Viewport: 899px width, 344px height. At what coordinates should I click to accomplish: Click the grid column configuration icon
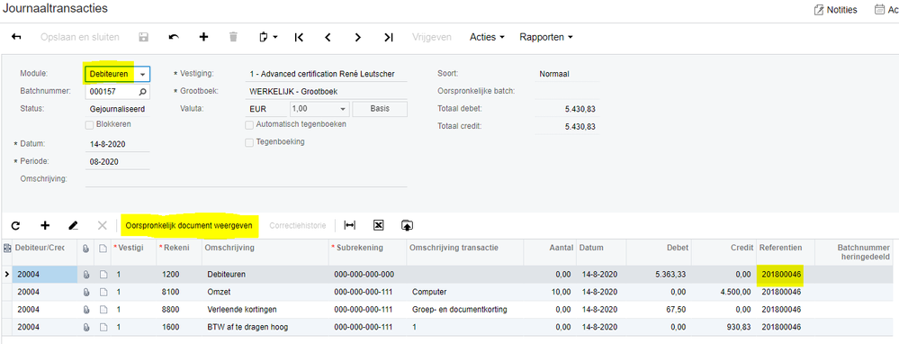pyautogui.click(x=7, y=248)
